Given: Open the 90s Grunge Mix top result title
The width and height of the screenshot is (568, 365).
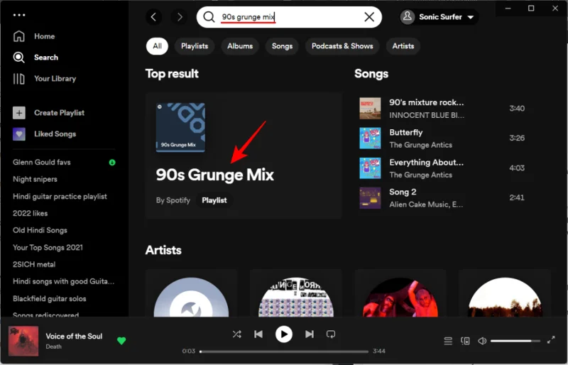Looking at the screenshot, I should point(215,175).
